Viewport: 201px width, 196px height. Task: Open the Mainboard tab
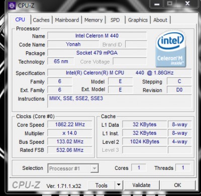67,20
